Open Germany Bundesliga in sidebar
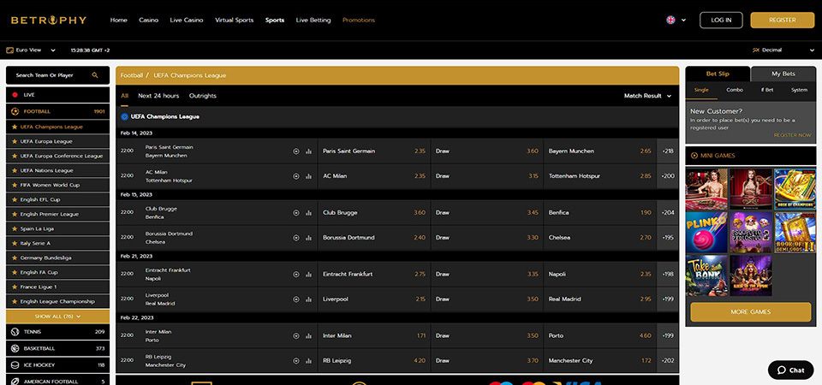 point(57,258)
